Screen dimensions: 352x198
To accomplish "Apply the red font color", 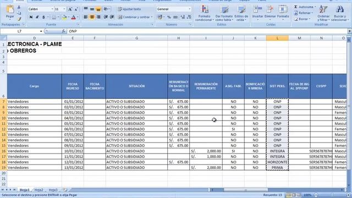I will coord(73,17).
